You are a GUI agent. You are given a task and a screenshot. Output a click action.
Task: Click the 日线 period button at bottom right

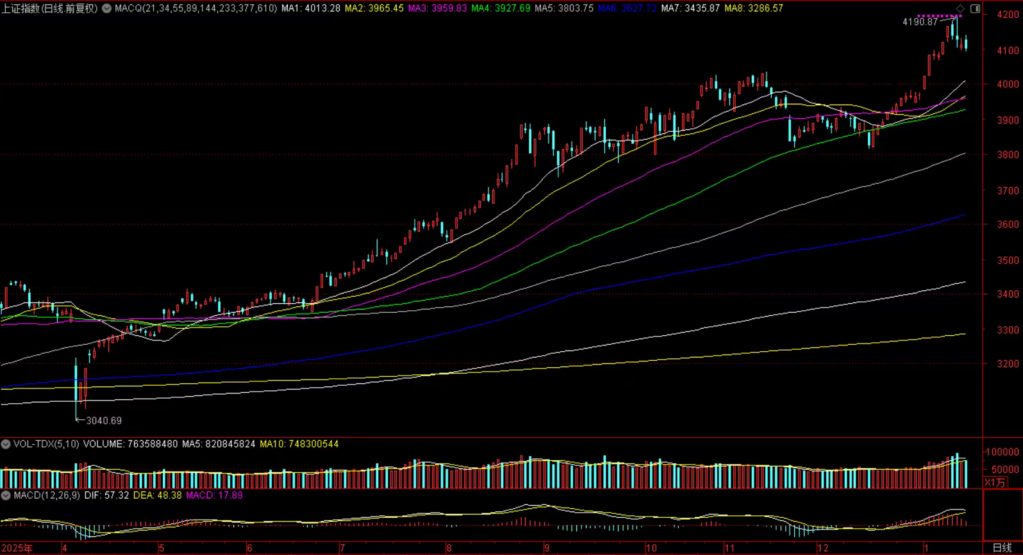point(1002,548)
